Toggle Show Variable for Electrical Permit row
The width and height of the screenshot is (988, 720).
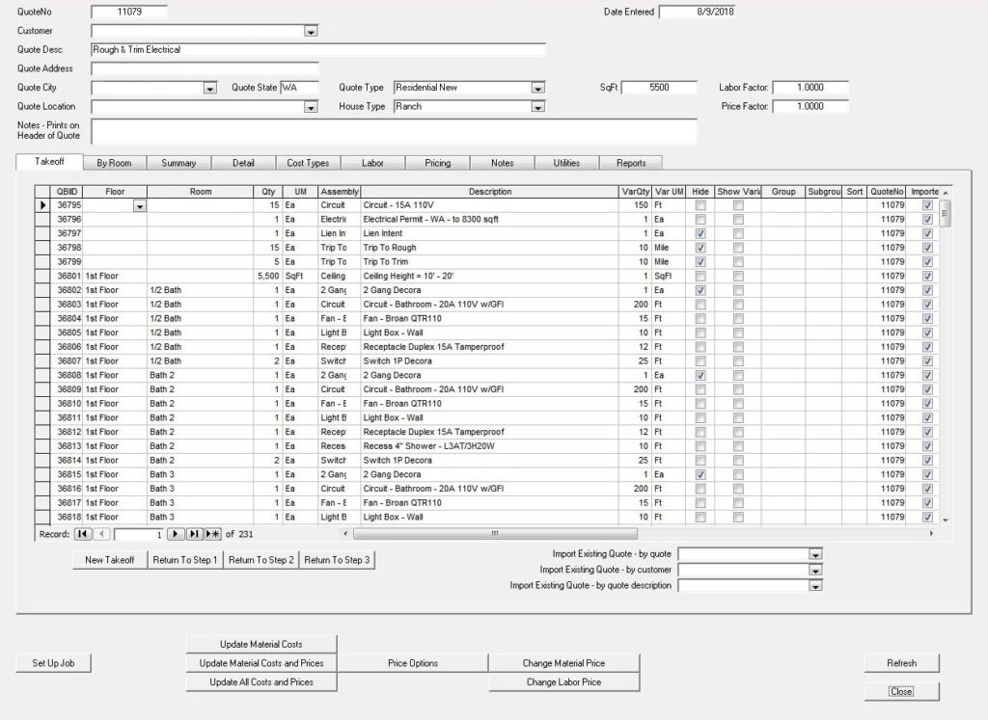tap(738, 219)
